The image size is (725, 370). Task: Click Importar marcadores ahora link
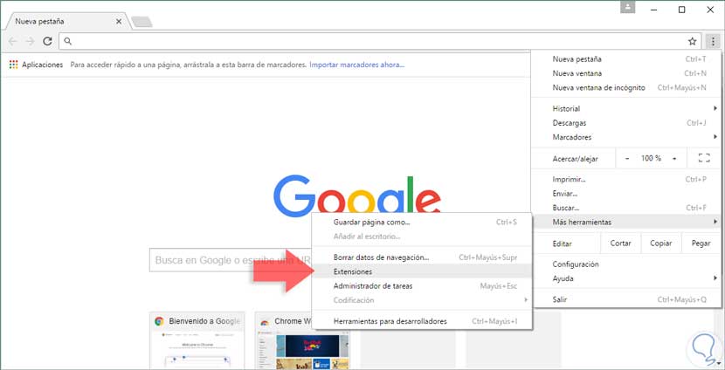click(357, 65)
